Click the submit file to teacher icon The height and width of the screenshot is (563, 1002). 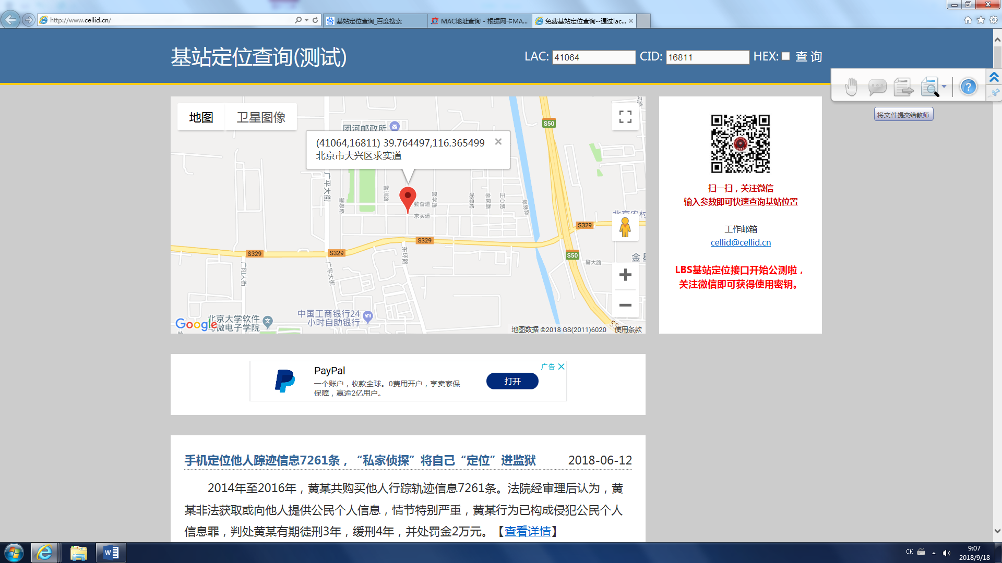pyautogui.click(x=903, y=87)
